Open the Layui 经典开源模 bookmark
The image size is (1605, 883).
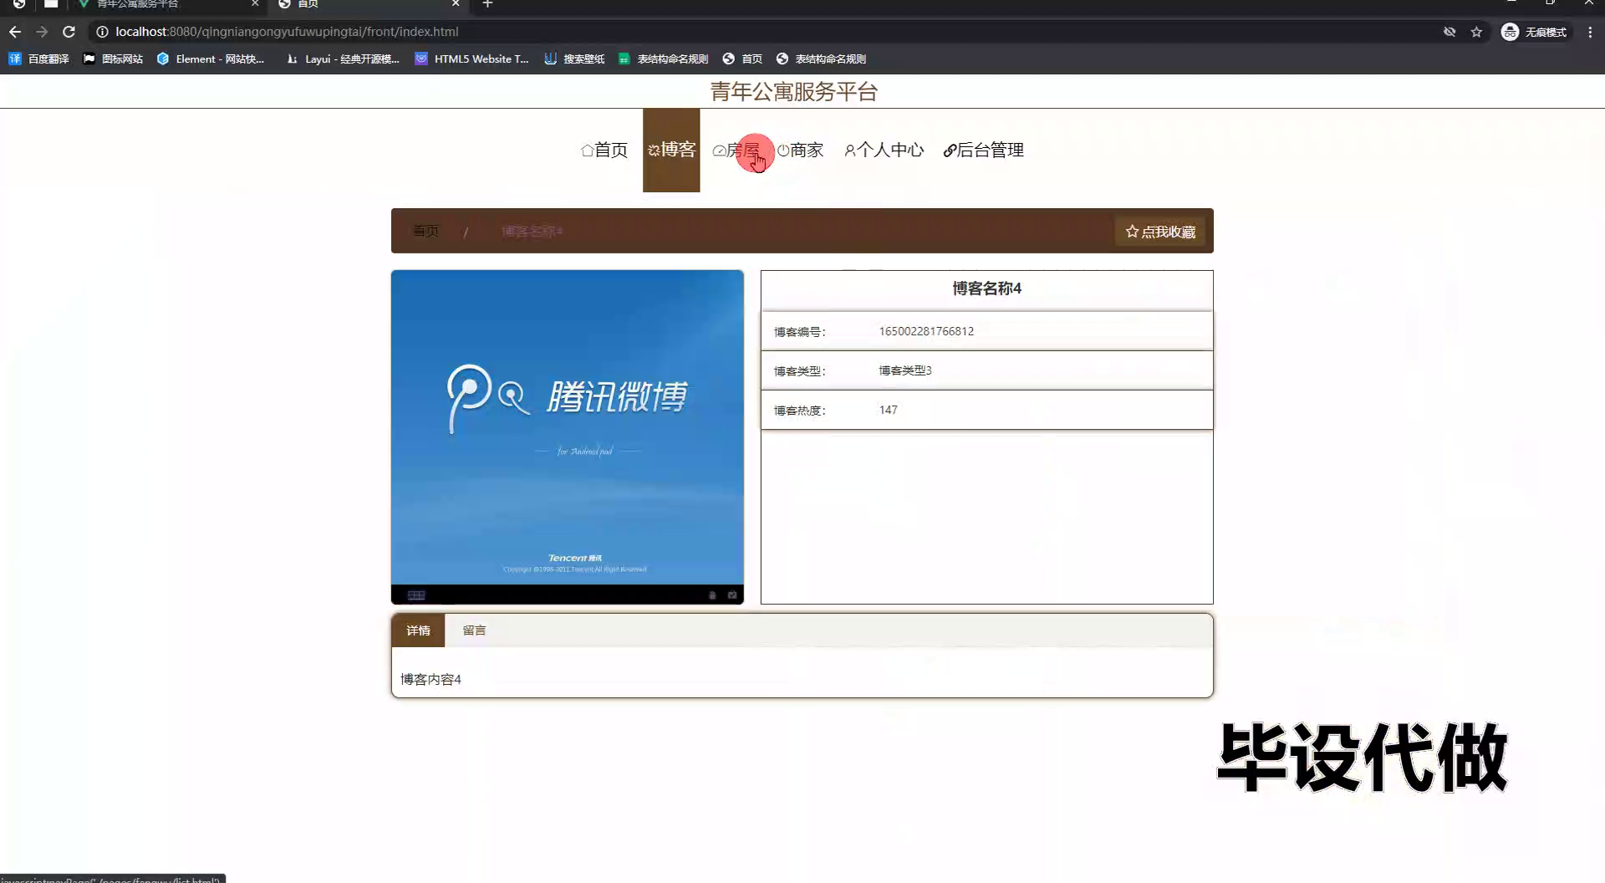coord(343,59)
